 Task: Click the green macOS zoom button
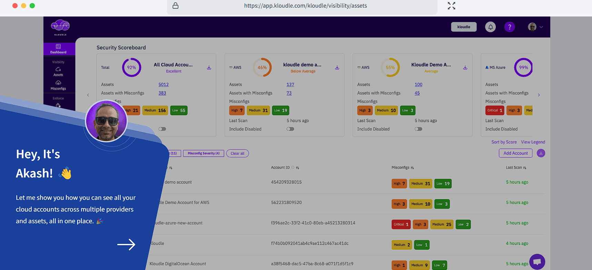pyautogui.click(x=32, y=6)
